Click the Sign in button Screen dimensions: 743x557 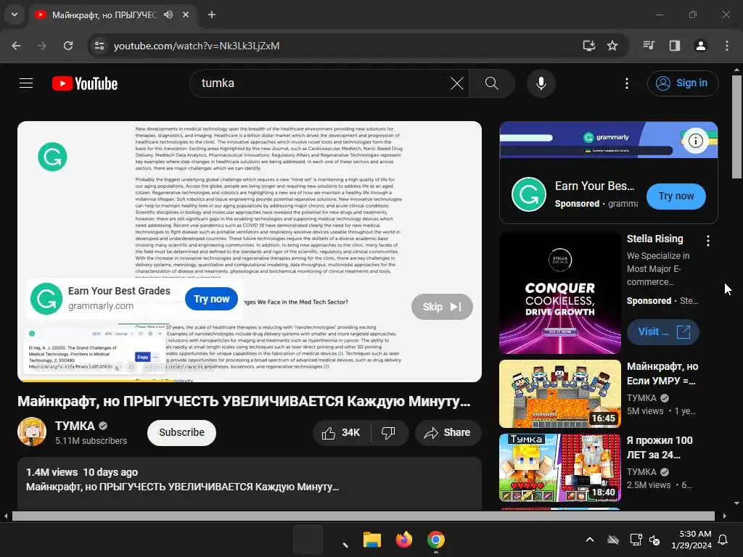(683, 83)
